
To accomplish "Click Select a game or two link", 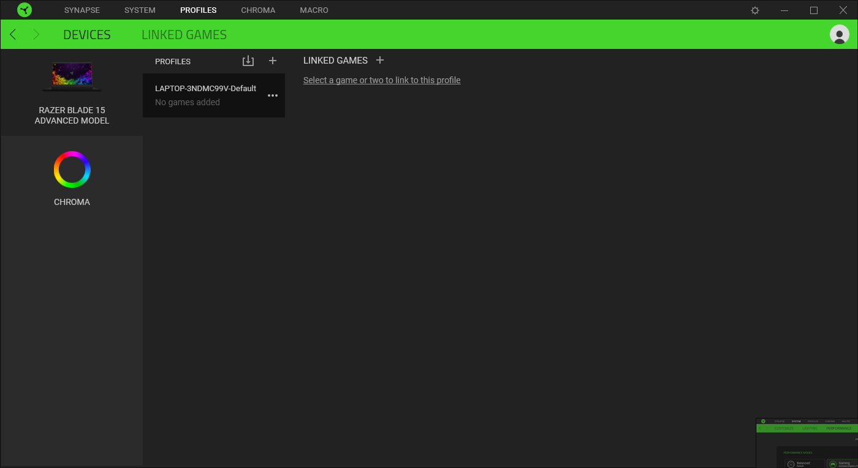I will [382, 80].
